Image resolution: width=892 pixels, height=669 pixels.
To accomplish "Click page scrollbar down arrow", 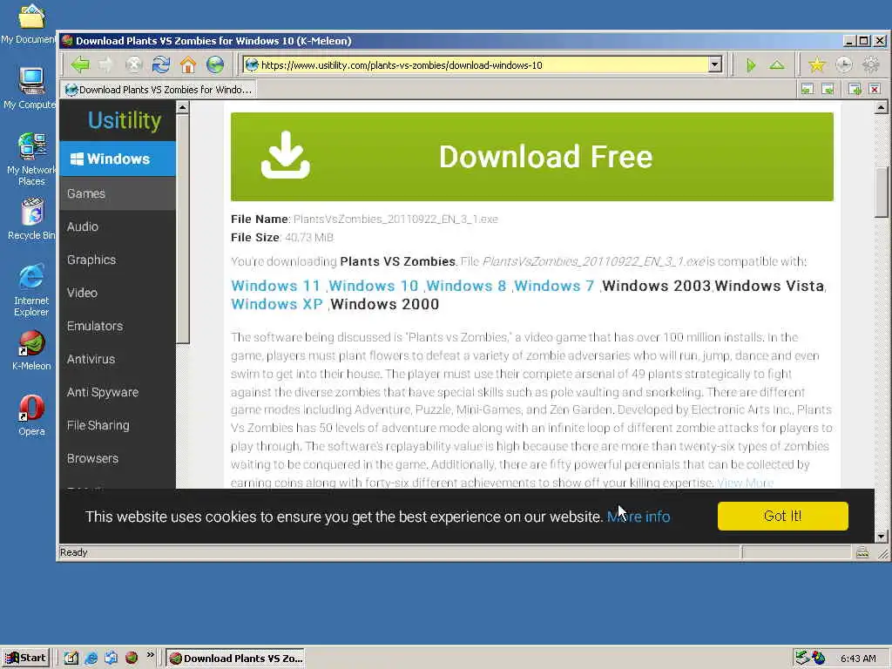I will [x=882, y=537].
